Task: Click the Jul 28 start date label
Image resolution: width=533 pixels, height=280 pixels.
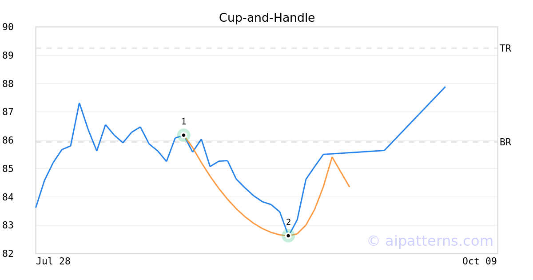Action: tap(53, 261)
